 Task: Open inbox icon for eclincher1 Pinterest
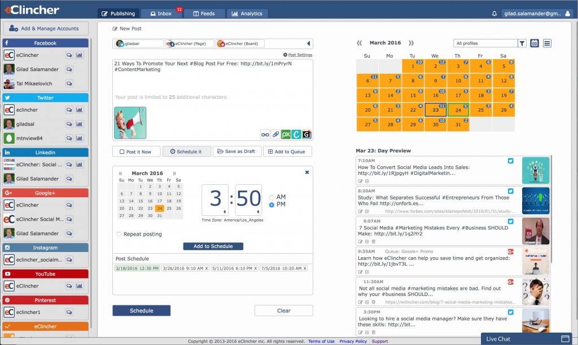click(69, 312)
